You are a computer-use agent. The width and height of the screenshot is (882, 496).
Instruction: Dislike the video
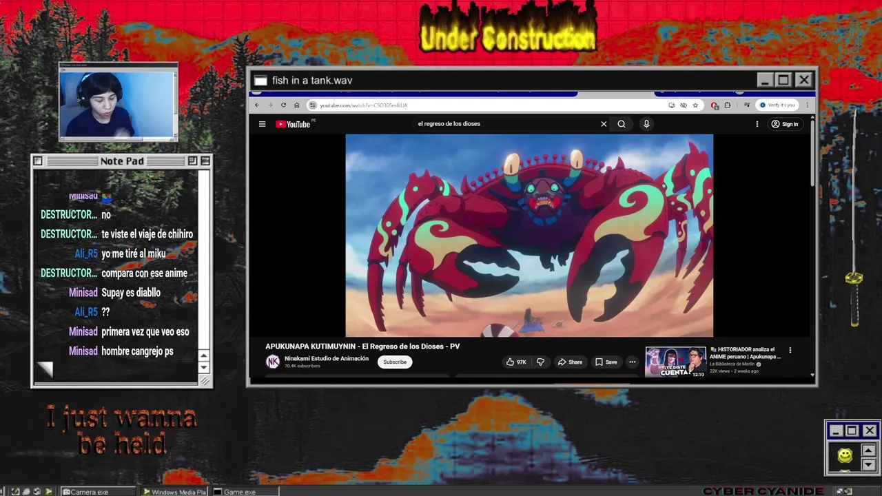coord(541,362)
